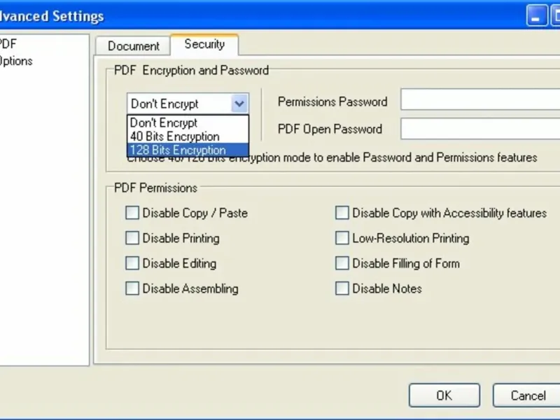Check Low-Resolution Printing option
This screenshot has width=560, height=420.
pos(342,238)
